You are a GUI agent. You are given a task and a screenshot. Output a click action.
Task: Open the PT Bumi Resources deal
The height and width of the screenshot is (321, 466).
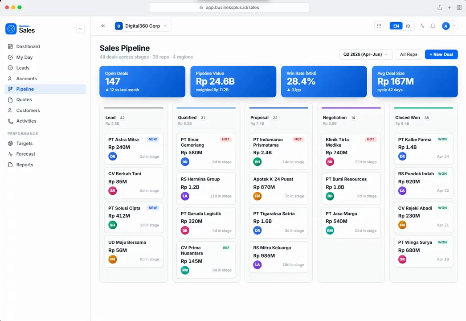(351, 188)
